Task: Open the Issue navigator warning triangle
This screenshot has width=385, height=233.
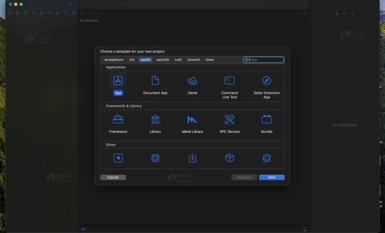Action: (x=42, y=13)
